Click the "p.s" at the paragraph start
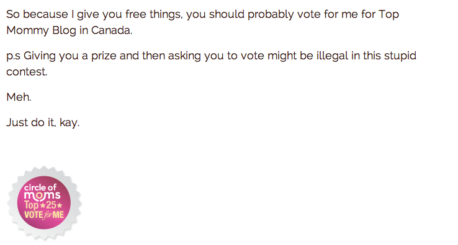The width and height of the screenshot is (458, 245). pyautogui.click(x=14, y=56)
